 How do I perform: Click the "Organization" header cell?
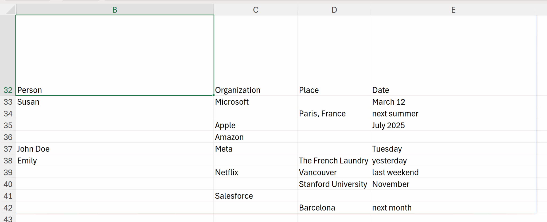click(x=256, y=55)
